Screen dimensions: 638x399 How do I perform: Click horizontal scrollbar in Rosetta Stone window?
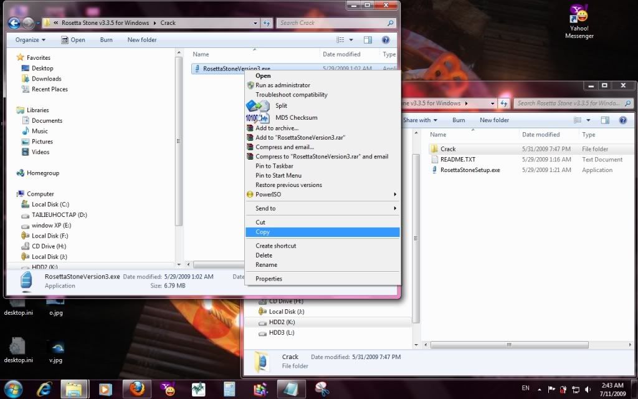click(x=509, y=345)
